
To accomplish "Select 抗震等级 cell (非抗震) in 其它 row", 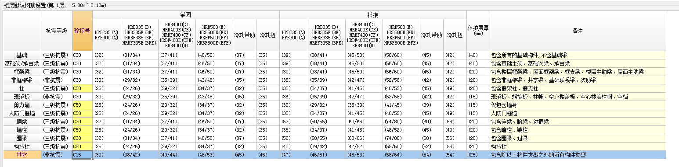I will pyautogui.click(x=57, y=155).
